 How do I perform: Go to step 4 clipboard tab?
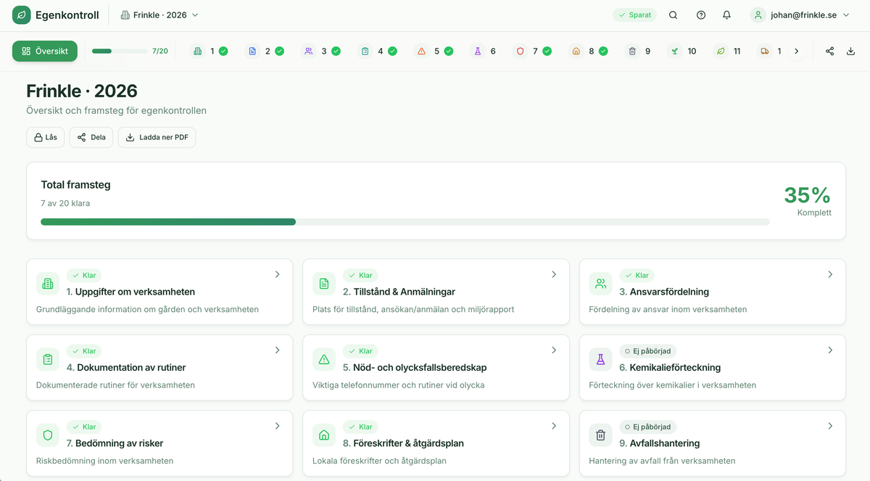378,52
